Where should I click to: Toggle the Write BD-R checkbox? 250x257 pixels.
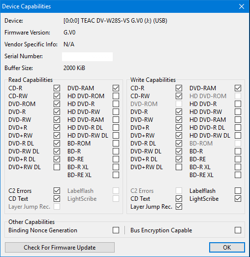point(238,151)
